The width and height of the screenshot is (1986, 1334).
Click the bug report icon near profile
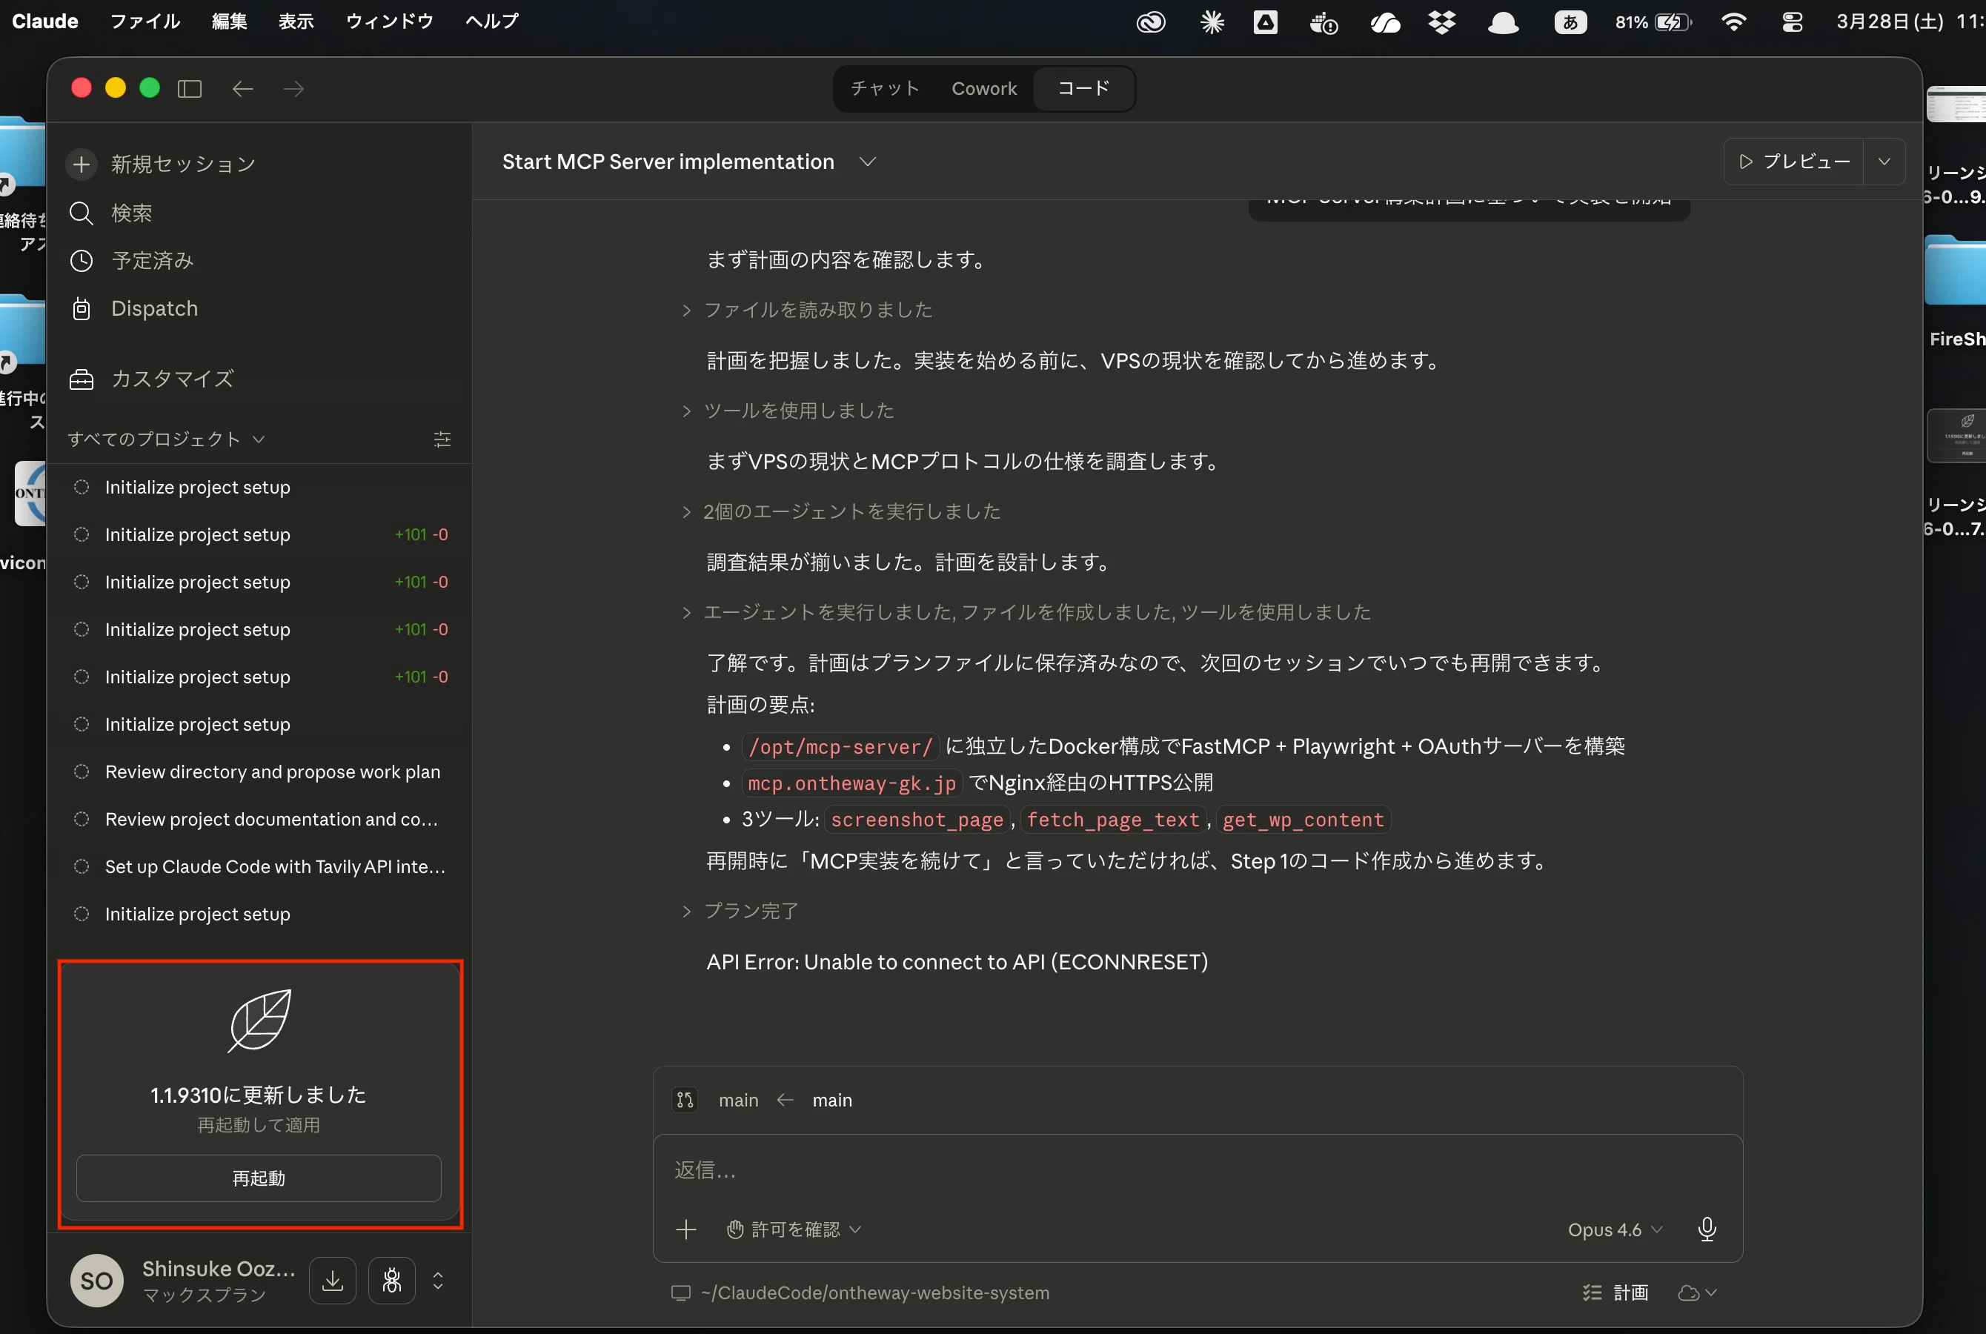point(392,1280)
